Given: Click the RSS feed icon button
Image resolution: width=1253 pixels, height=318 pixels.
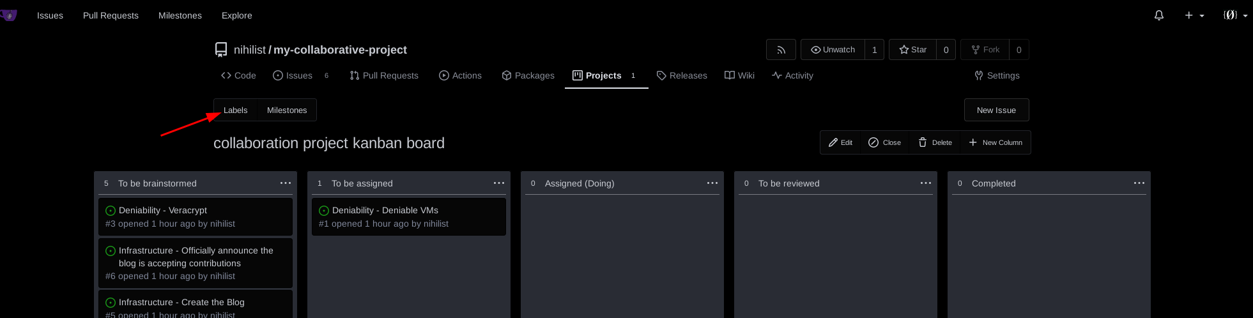Looking at the screenshot, I should click(x=781, y=50).
